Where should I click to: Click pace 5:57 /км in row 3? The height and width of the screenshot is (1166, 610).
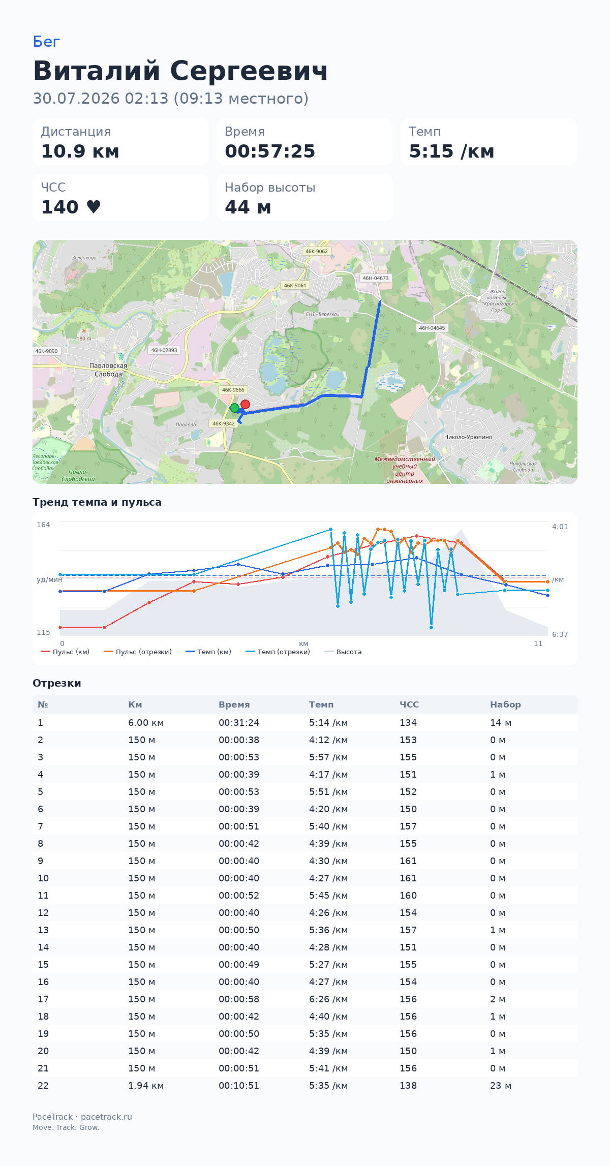pos(328,757)
